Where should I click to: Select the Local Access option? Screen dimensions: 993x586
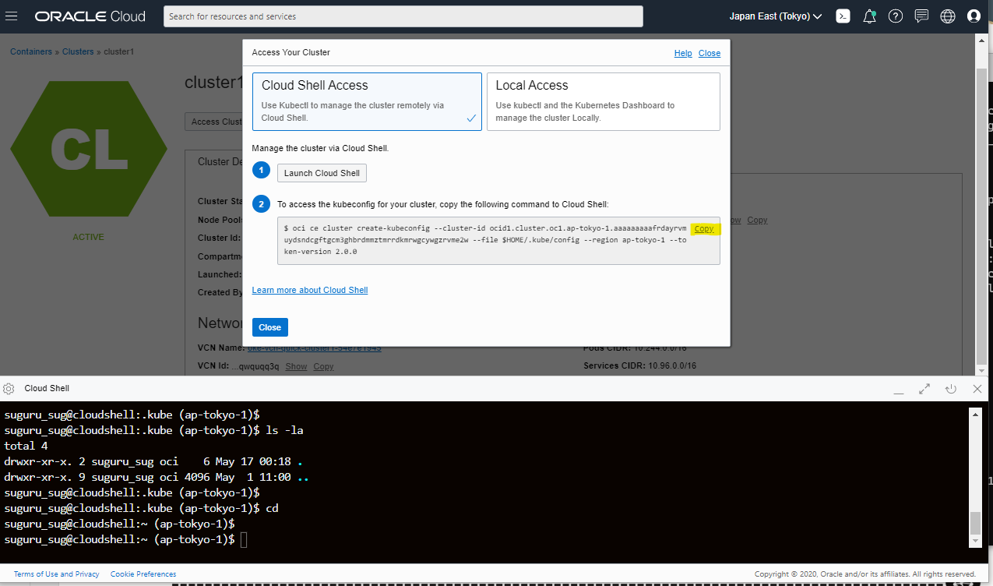pyautogui.click(x=603, y=101)
